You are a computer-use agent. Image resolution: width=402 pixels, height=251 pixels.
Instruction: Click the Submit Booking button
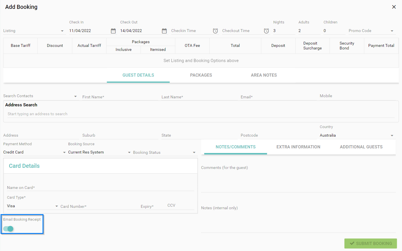pyautogui.click(x=370, y=243)
